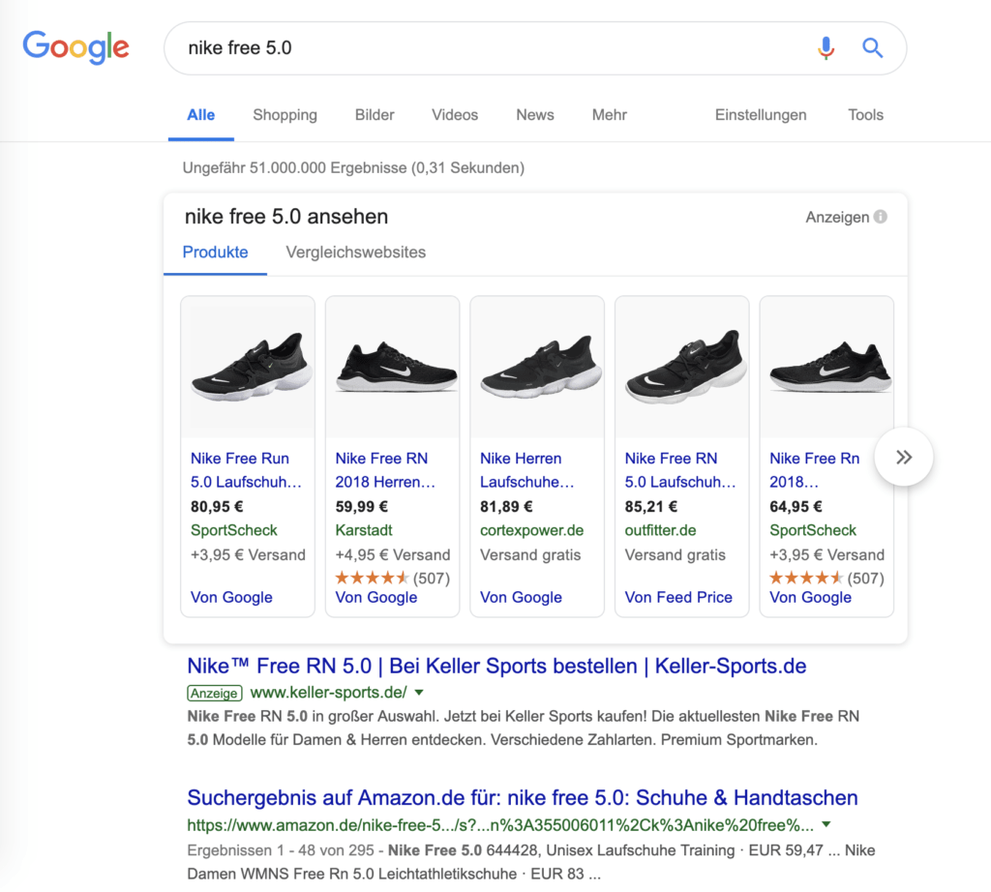Click the Von Feed Price link
The height and width of the screenshot is (892, 991).
678,597
